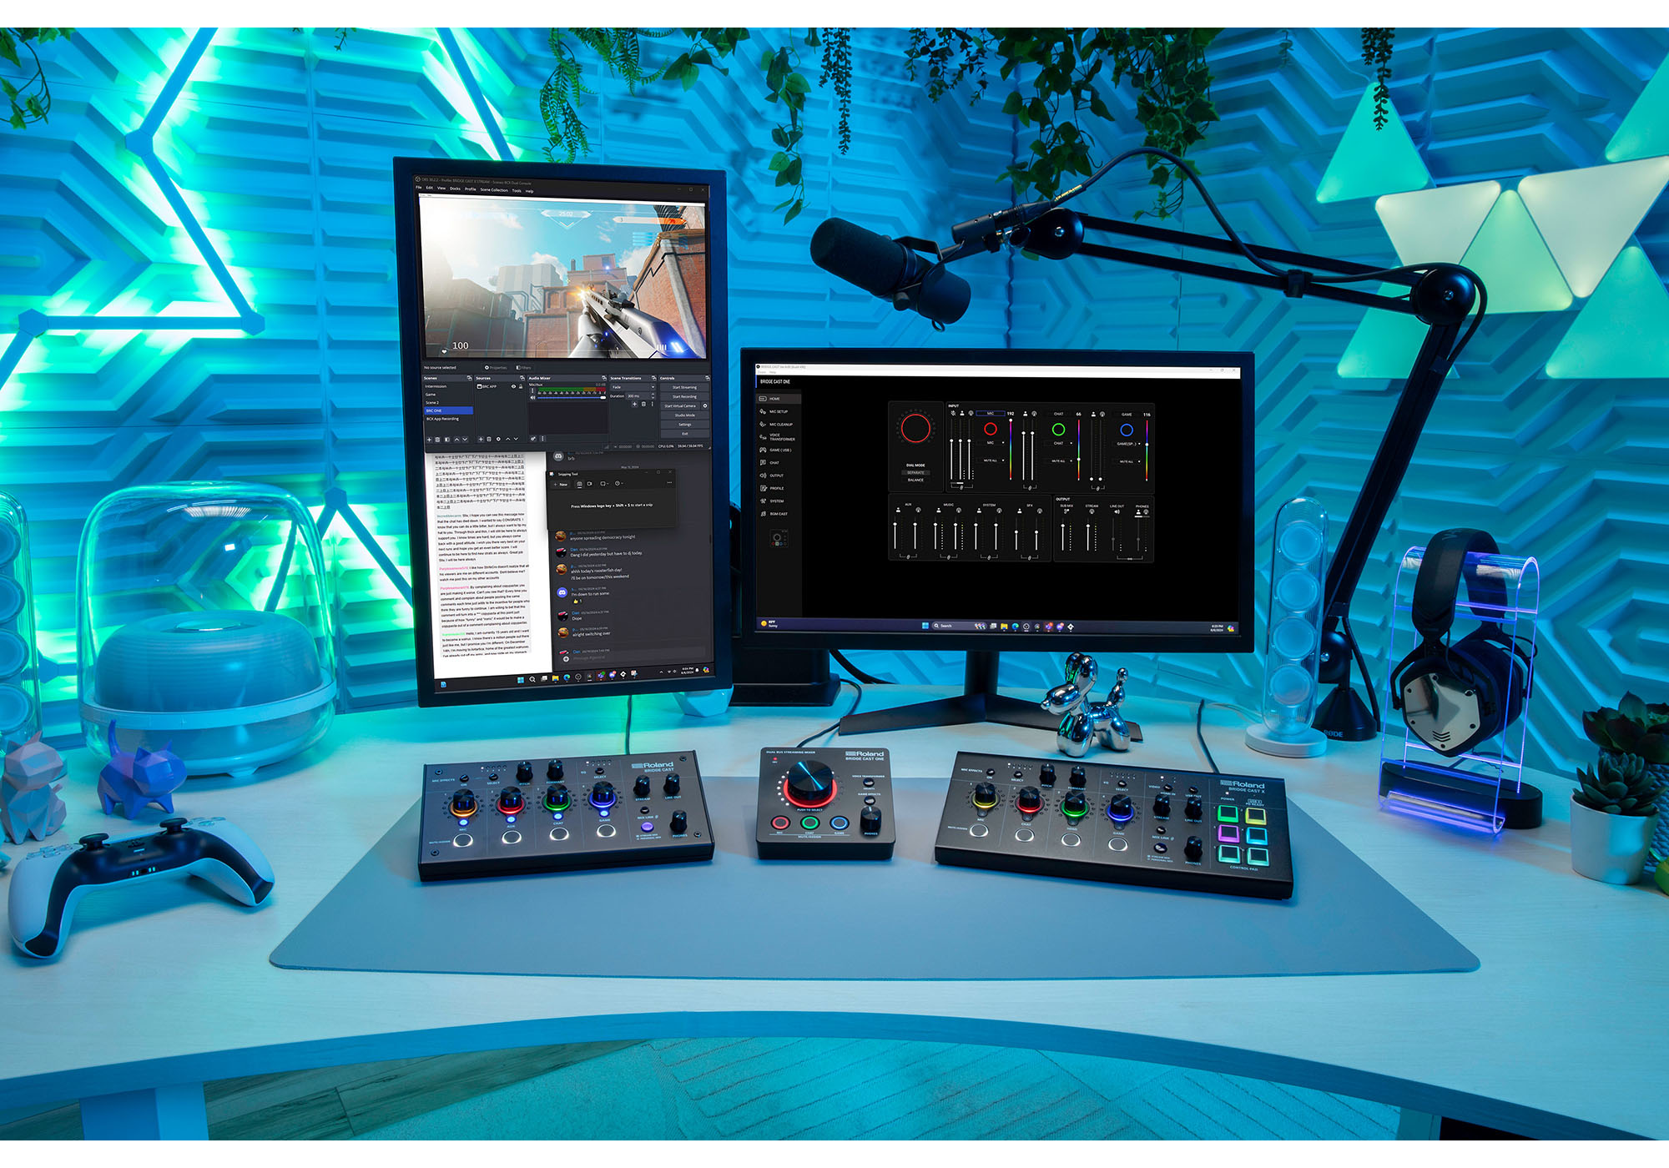Click Sub Mix output fader in Bridge Cast
Screen dimensions: 1669x1168
tap(1063, 535)
